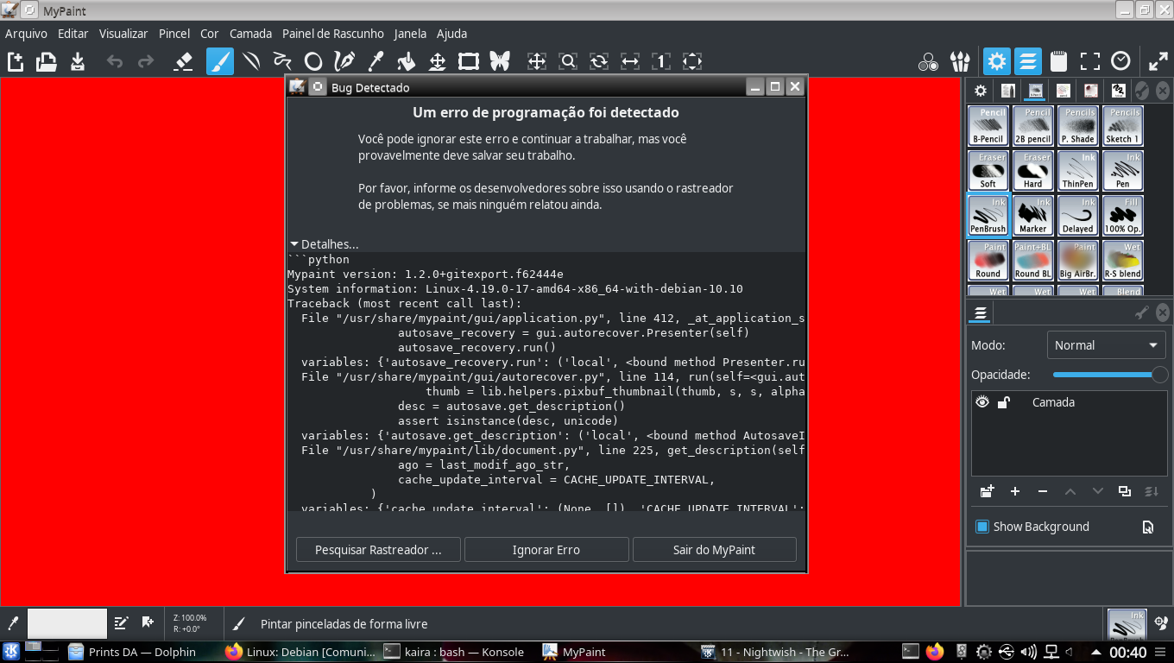Select the Layer Position move tool
This screenshot has width=1174, height=663.
tap(438, 61)
